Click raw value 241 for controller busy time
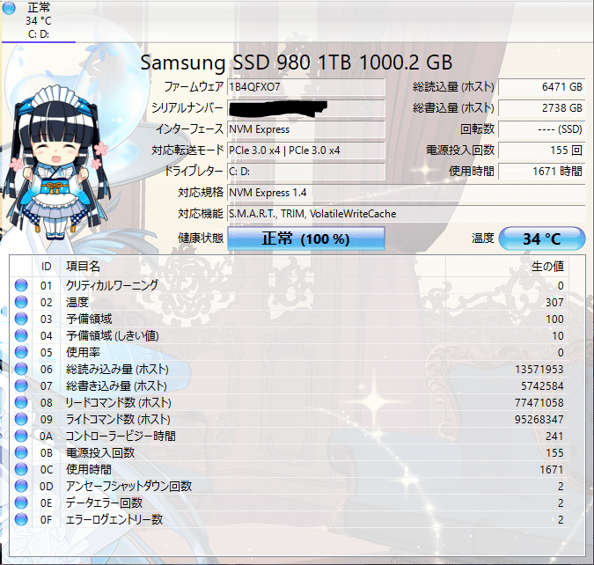Screen dimensions: 594x565 tap(554, 437)
